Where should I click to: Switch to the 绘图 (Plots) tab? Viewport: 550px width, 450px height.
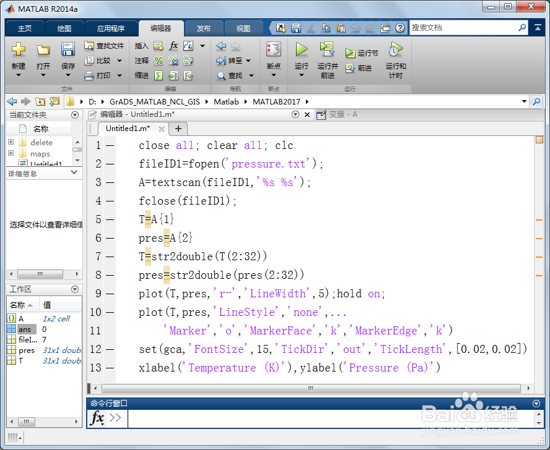click(64, 28)
